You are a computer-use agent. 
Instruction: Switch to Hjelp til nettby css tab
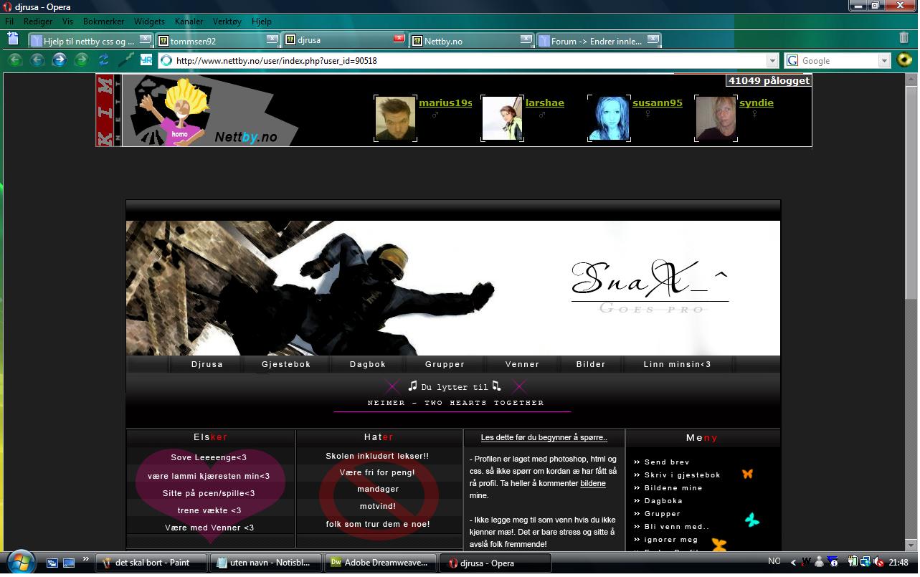(x=90, y=41)
